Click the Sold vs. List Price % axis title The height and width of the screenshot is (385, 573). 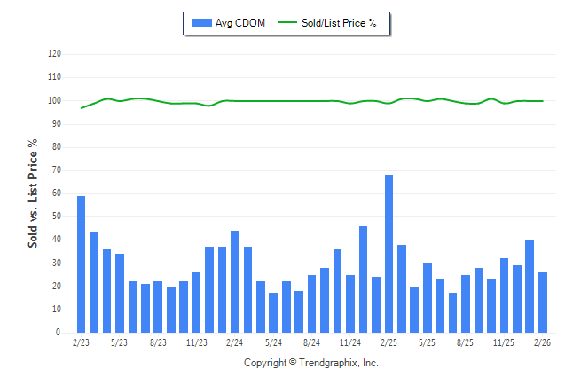click(x=34, y=192)
